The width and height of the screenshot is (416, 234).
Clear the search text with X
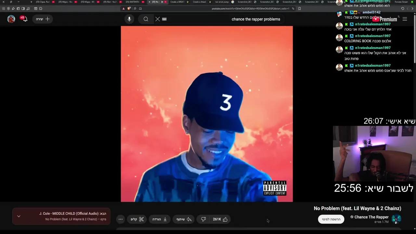point(158,19)
